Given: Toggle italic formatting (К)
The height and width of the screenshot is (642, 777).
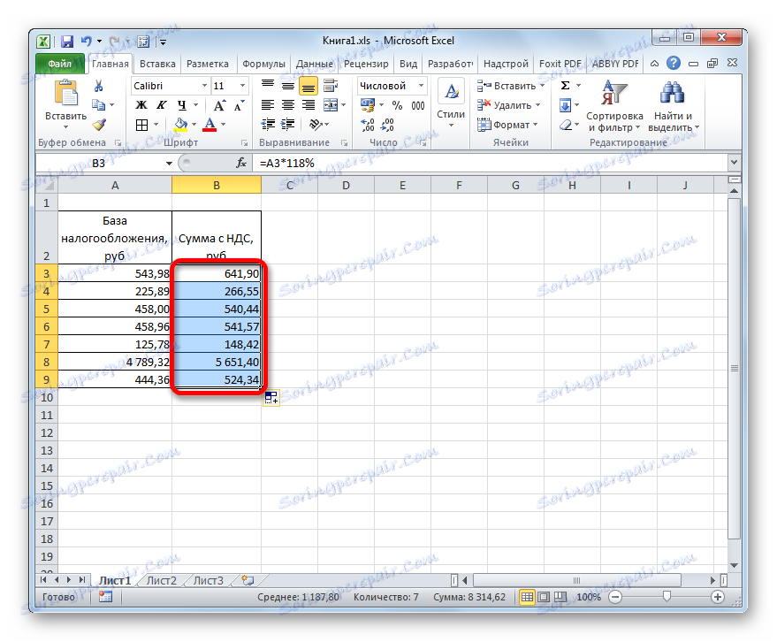Looking at the screenshot, I should [x=162, y=105].
